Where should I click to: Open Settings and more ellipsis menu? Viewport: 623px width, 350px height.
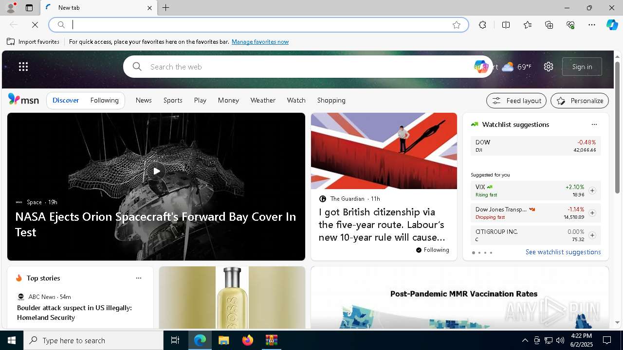pyautogui.click(x=592, y=25)
